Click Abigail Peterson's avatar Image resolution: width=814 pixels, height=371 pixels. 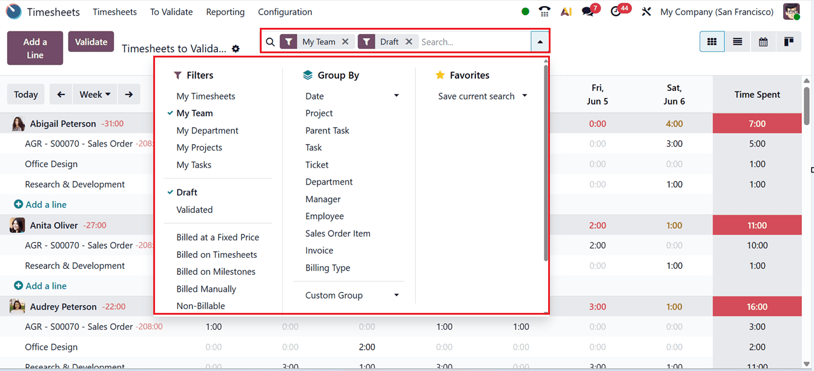[x=18, y=123]
